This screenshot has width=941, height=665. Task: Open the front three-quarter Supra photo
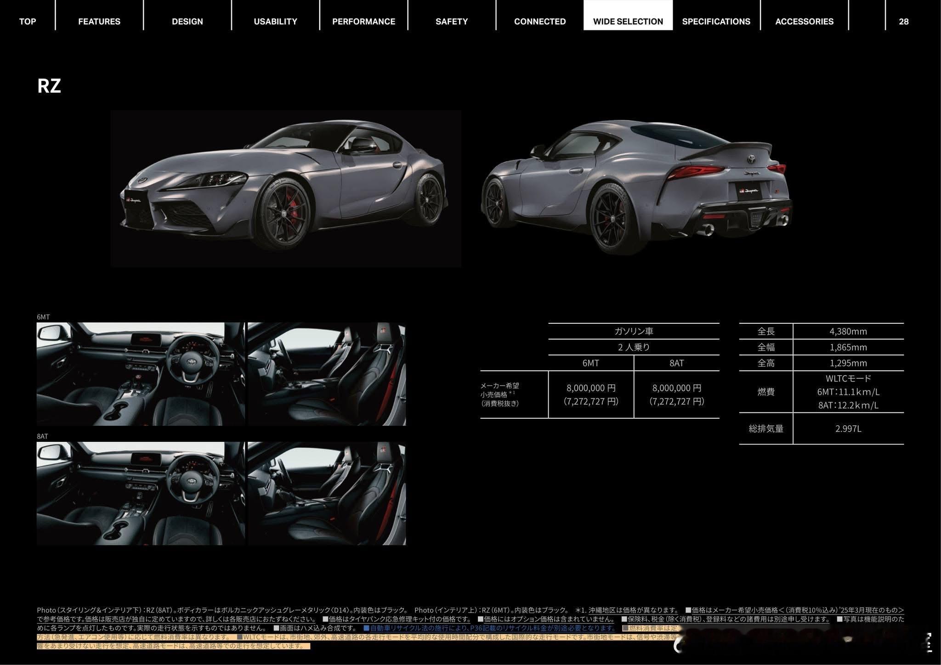tap(286, 188)
